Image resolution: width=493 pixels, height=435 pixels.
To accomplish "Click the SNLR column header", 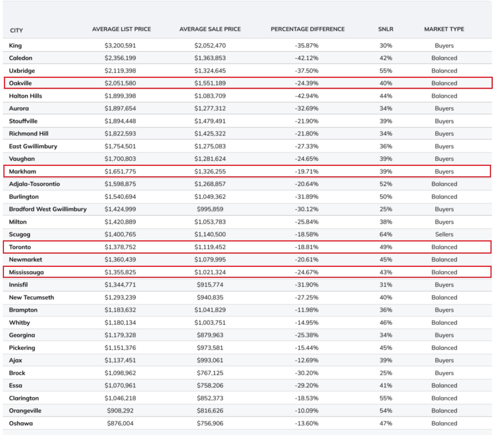I will pos(385,29).
